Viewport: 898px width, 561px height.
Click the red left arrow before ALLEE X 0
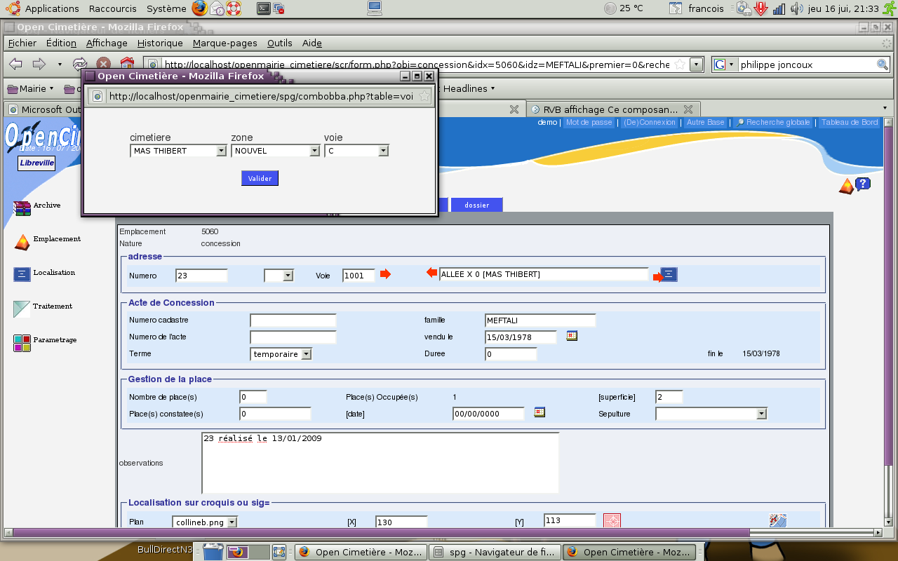(431, 273)
